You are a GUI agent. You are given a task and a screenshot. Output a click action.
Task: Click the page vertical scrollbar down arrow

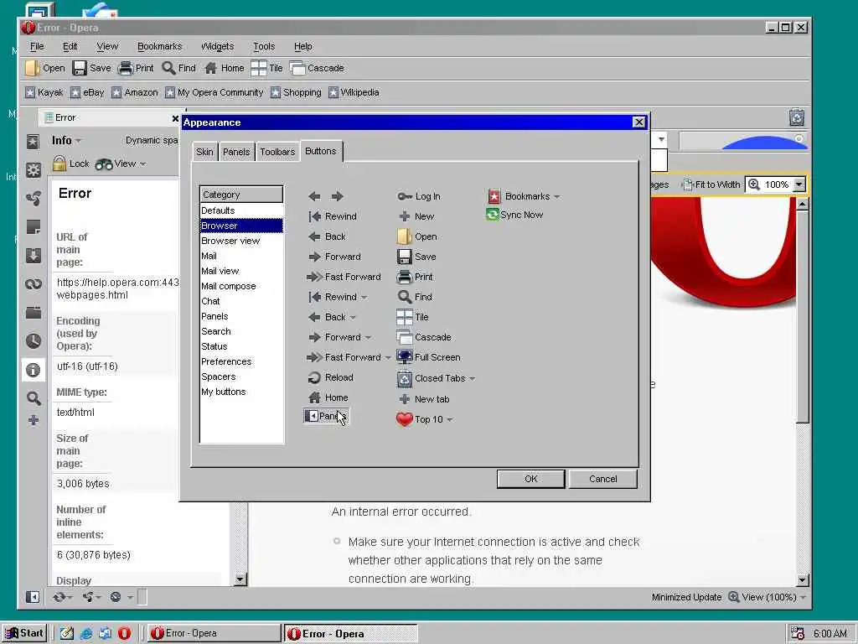pyautogui.click(x=802, y=580)
